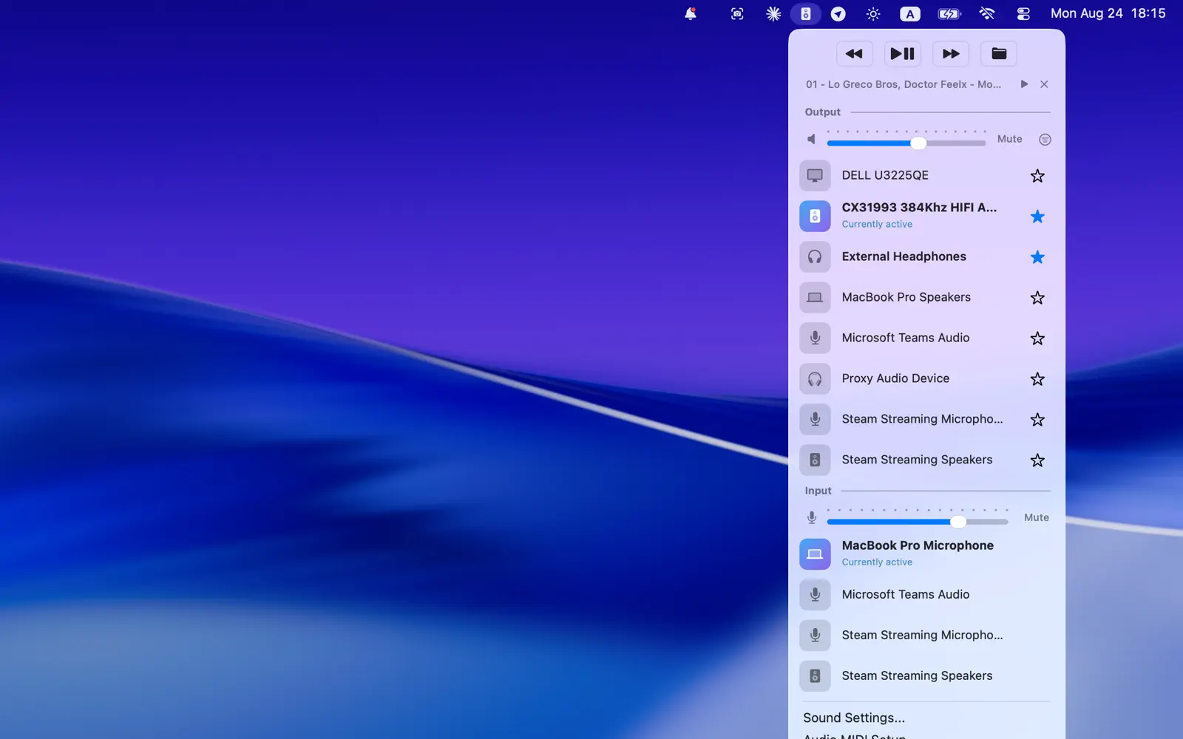Open the screen capture menu bar icon

(737, 13)
